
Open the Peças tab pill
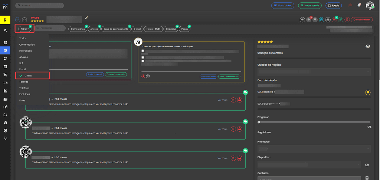(x=184, y=29)
